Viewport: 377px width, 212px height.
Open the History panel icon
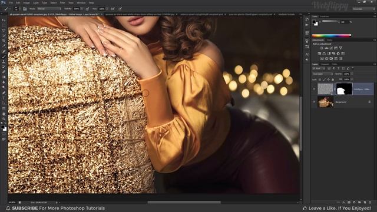(x=307, y=19)
